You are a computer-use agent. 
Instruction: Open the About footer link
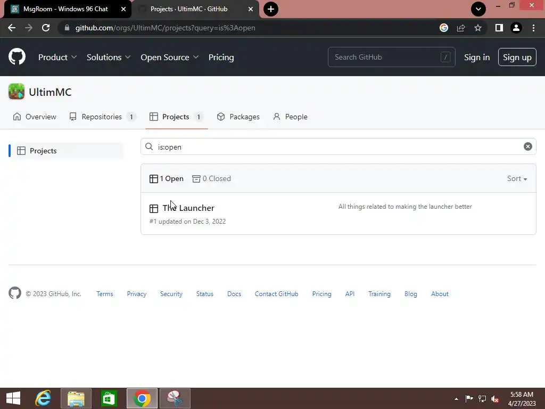coord(440,293)
